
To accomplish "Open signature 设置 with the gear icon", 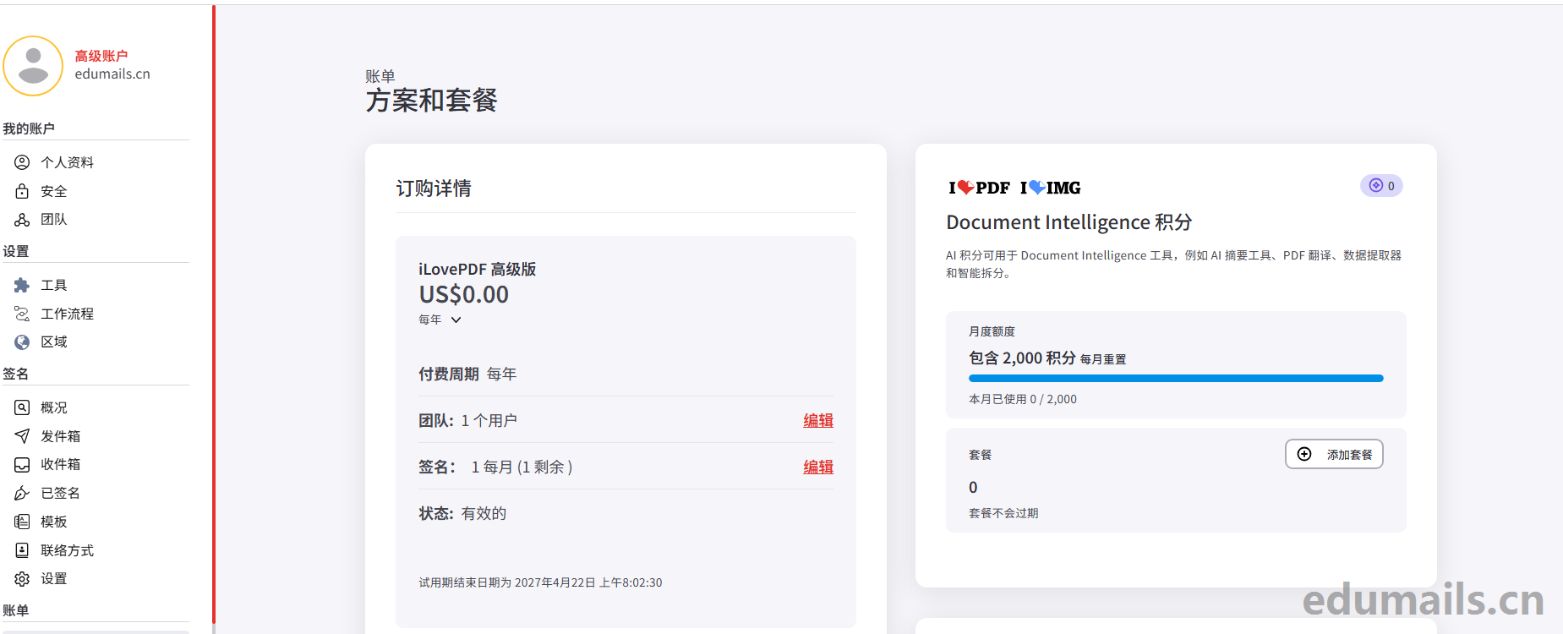I will pyautogui.click(x=22, y=579).
